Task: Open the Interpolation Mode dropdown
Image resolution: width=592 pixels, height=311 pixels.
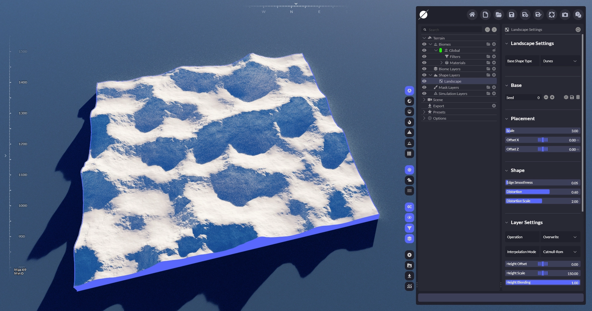Action: pos(560,252)
